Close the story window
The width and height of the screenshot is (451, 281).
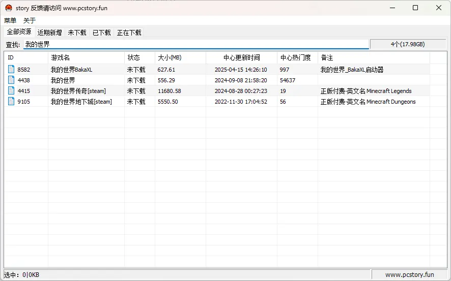click(x=439, y=8)
